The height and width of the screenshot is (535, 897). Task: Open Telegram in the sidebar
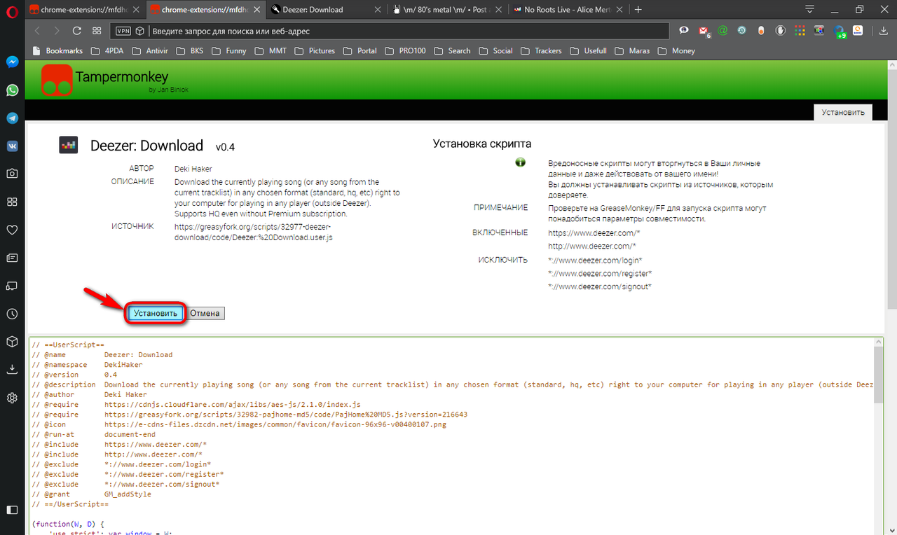(12, 118)
